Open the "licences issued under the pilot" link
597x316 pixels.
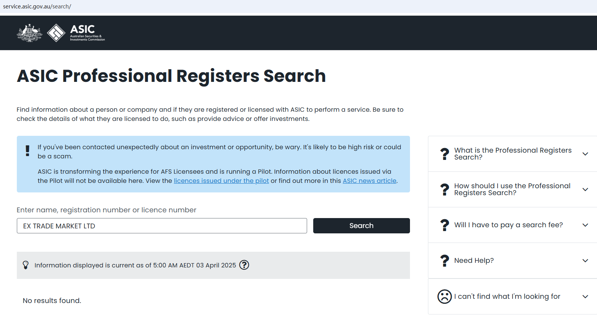221,181
